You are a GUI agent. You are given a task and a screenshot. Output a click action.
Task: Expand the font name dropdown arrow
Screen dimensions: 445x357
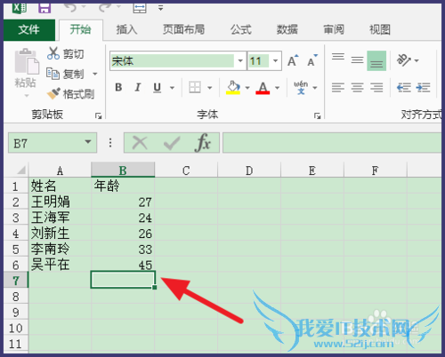[x=240, y=61]
